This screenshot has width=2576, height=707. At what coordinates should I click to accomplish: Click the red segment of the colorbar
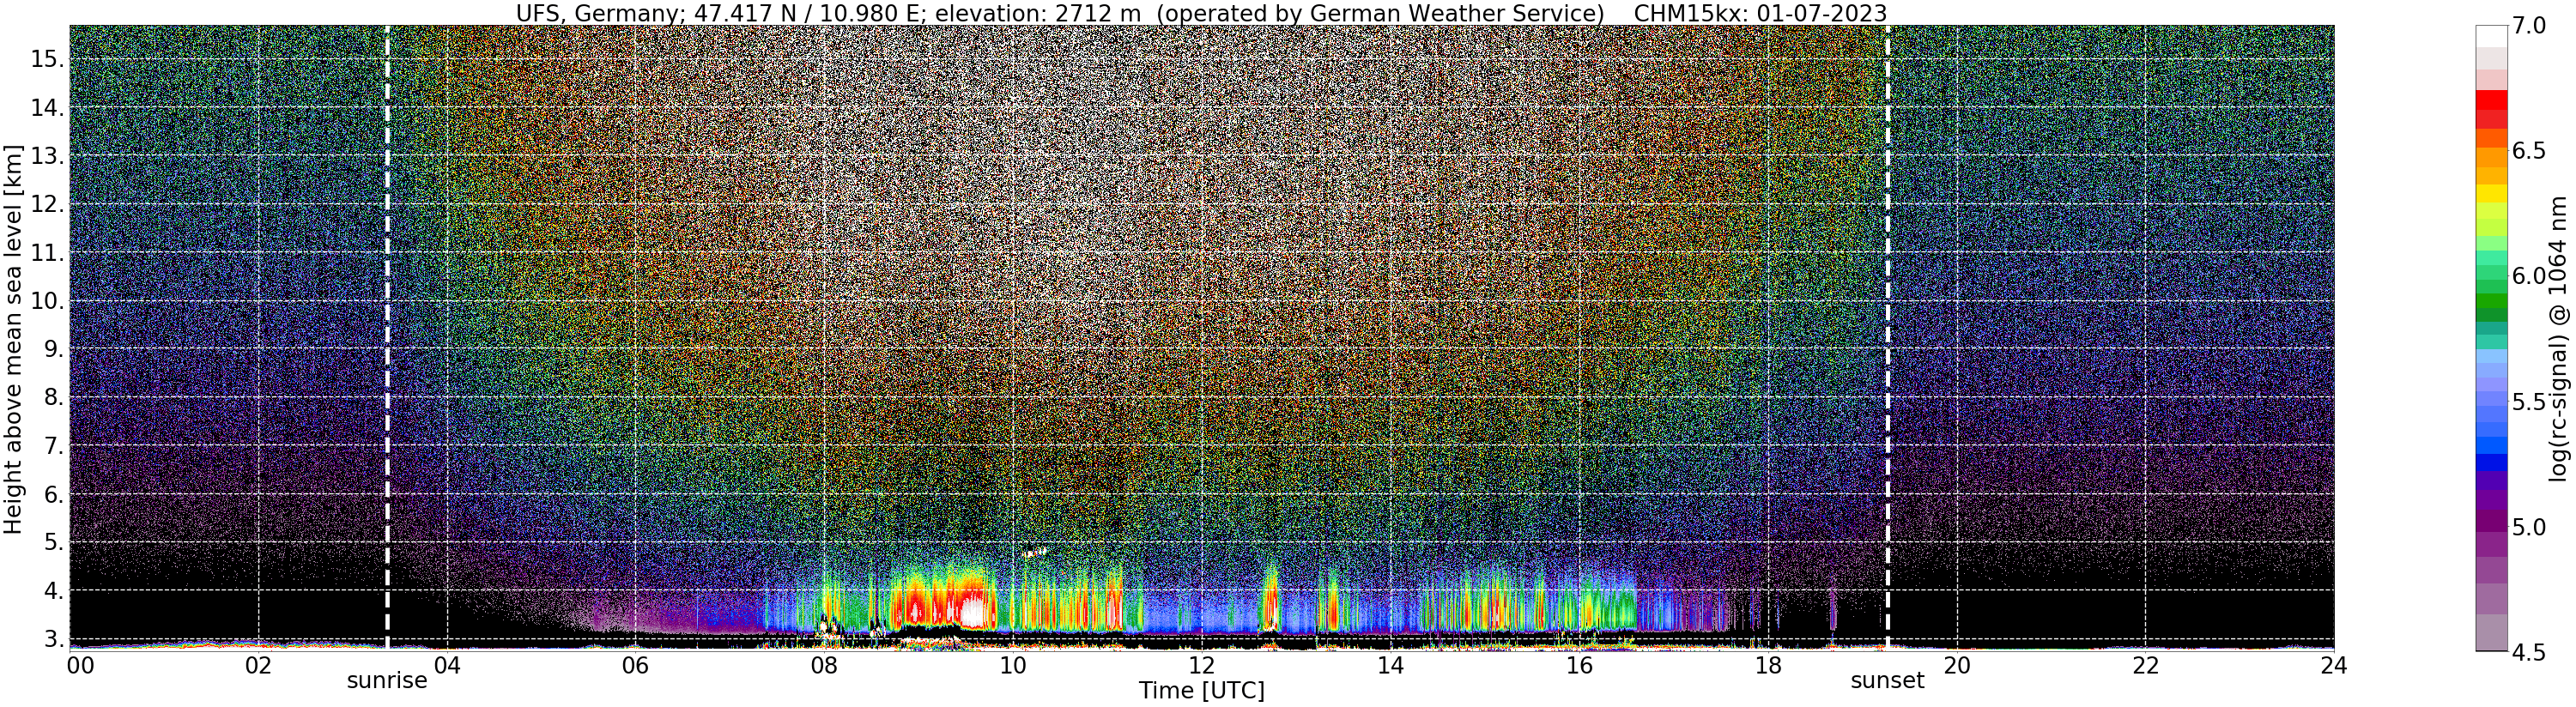[x=2492, y=100]
